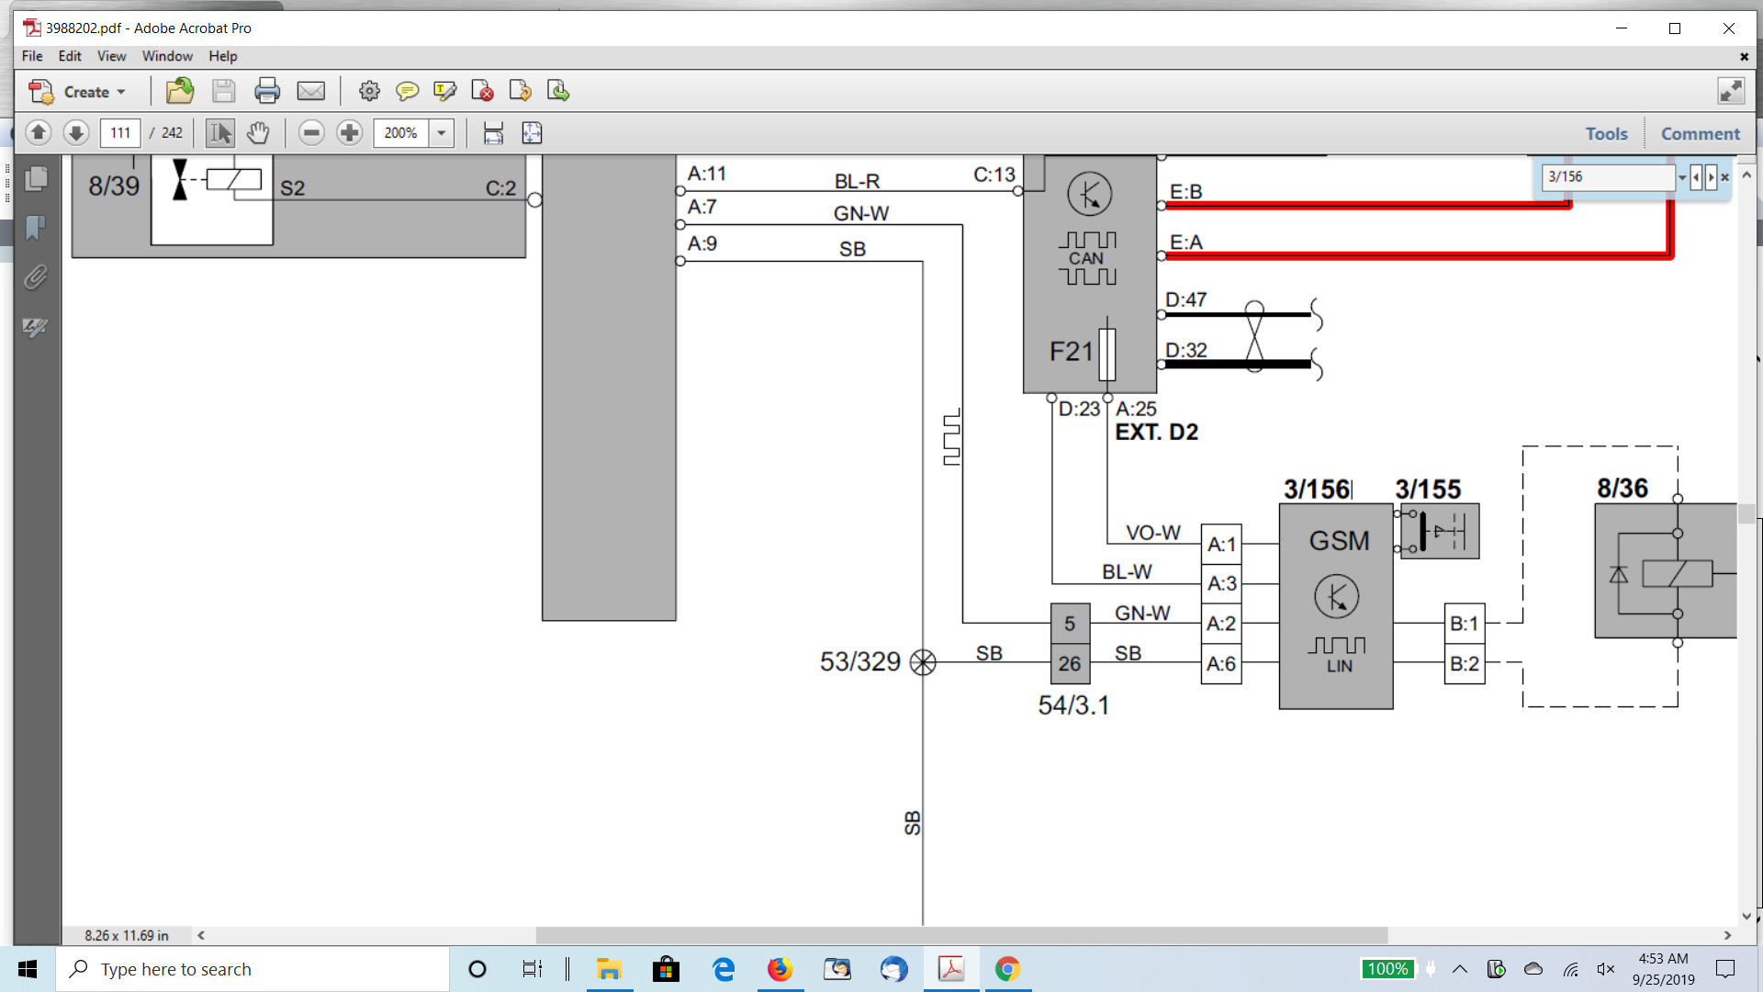
Task: Select the Hand pan tool
Action: 258,133
